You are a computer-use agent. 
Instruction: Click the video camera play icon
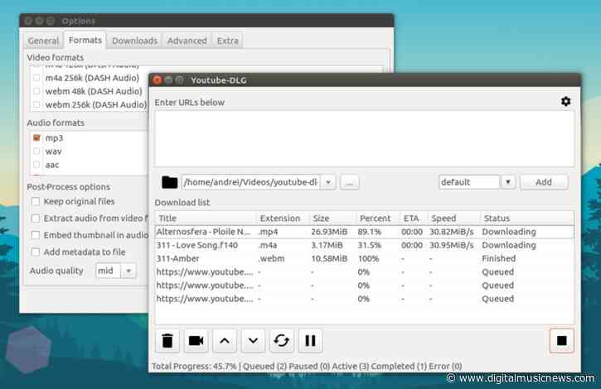(x=196, y=340)
